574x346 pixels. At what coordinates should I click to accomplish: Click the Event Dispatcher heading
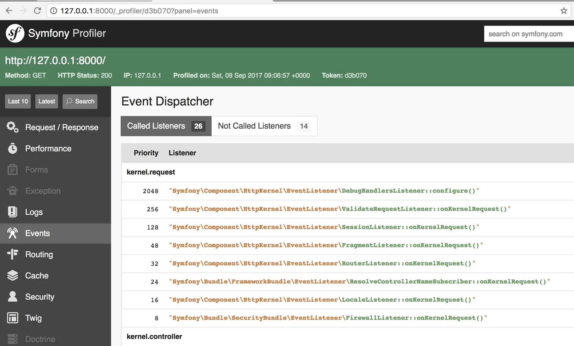coord(167,101)
